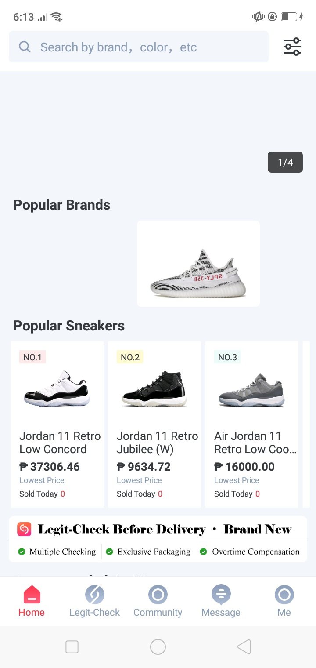Click the ₱ 9634.72 price
The height and width of the screenshot is (668, 316).
[x=144, y=467]
